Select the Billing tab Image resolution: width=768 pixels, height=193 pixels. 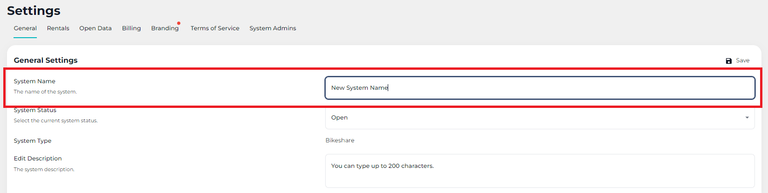click(x=131, y=28)
